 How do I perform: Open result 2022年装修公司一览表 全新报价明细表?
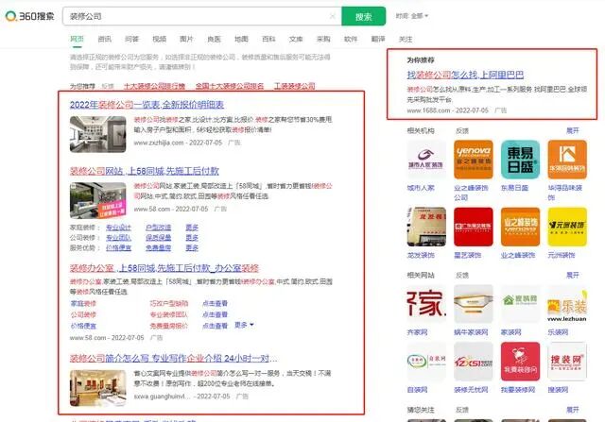coord(147,105)
